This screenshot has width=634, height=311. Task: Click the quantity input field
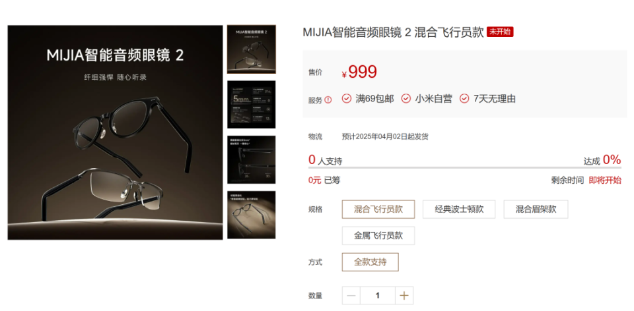click(378, 296)
